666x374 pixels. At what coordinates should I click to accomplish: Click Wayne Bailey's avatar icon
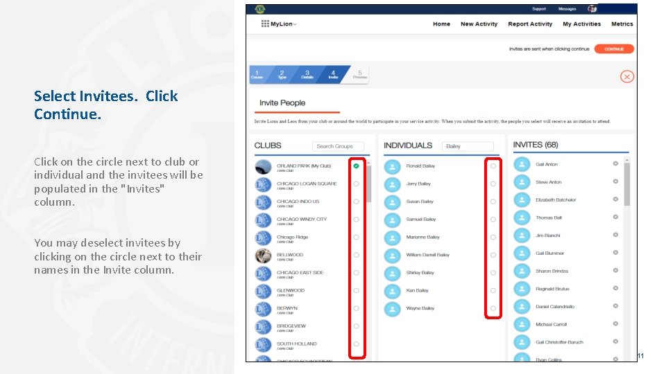(x=392, y=309)
